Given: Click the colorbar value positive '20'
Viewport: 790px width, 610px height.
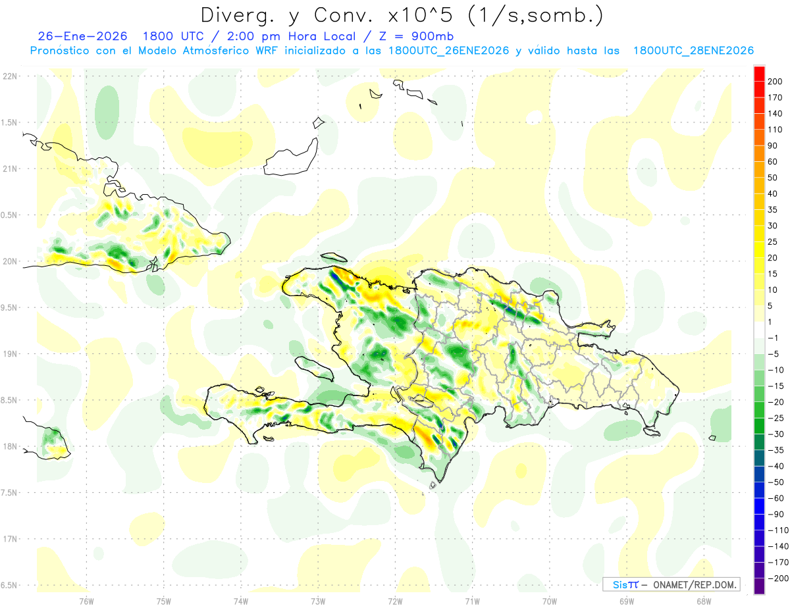Looking at the screenshot, I should click(773, 258).
